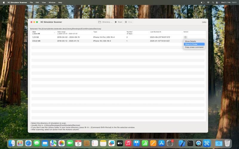The width and height of the screenshot is (239, 149).
Task: Click the Directory folder icon button
Action: (x=105, y=22)
